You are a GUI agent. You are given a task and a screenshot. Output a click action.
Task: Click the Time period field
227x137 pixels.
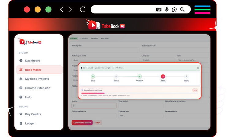(x=141, y=106)
